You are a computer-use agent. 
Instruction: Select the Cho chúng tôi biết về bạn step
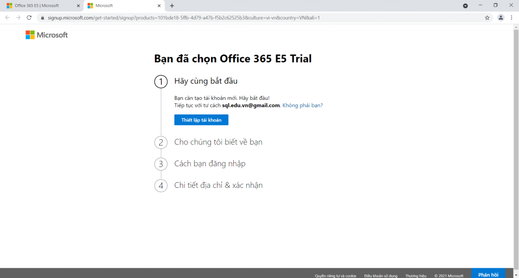point(218,142)
